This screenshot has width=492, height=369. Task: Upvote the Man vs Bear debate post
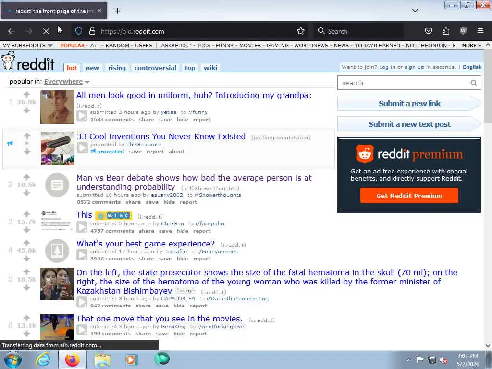(27, 177)
